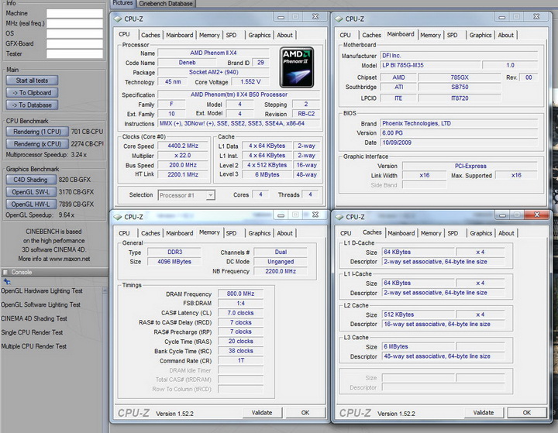Select CPU tab in top-right CPU-Z window

(345, 35)
